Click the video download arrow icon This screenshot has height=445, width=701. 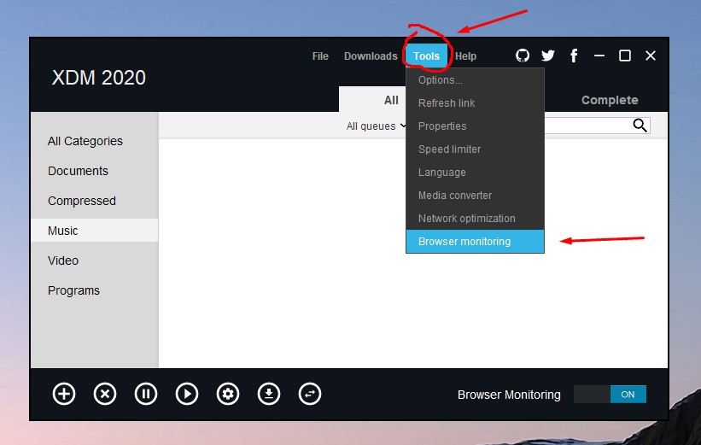tap(269, 394)
